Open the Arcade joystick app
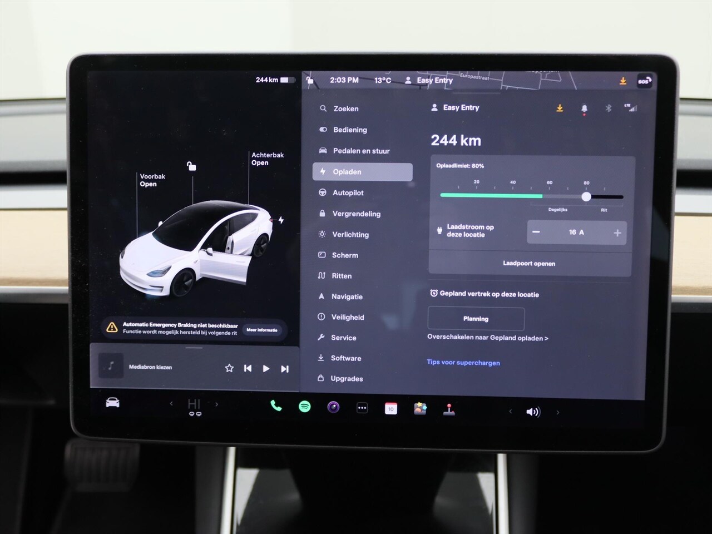This screenshot has width=712, height=534. 449,410
